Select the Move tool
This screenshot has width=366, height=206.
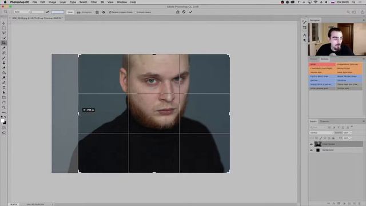(x=4, y=23)
